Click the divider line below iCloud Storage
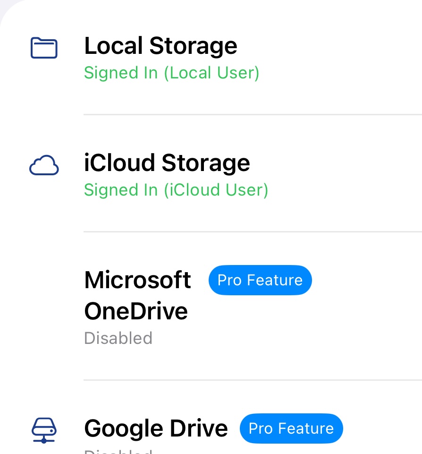This screenshot has height=454, width=422. (x=253, y=231)
